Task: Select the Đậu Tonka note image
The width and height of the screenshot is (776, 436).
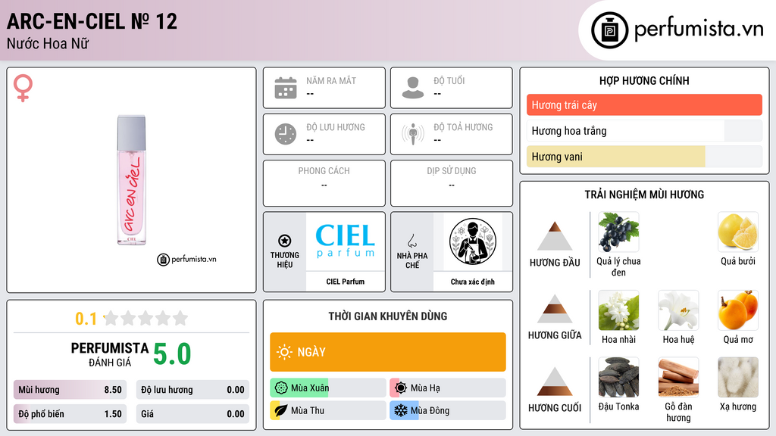Action: (x=618, y=377)
